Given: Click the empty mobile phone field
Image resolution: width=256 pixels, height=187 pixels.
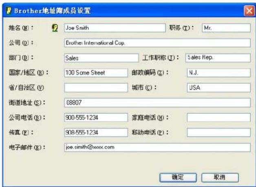Looking at the screenshot, I should (218, 132).
